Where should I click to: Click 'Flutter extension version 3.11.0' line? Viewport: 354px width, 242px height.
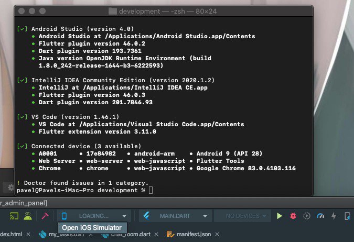pos(98,131)
